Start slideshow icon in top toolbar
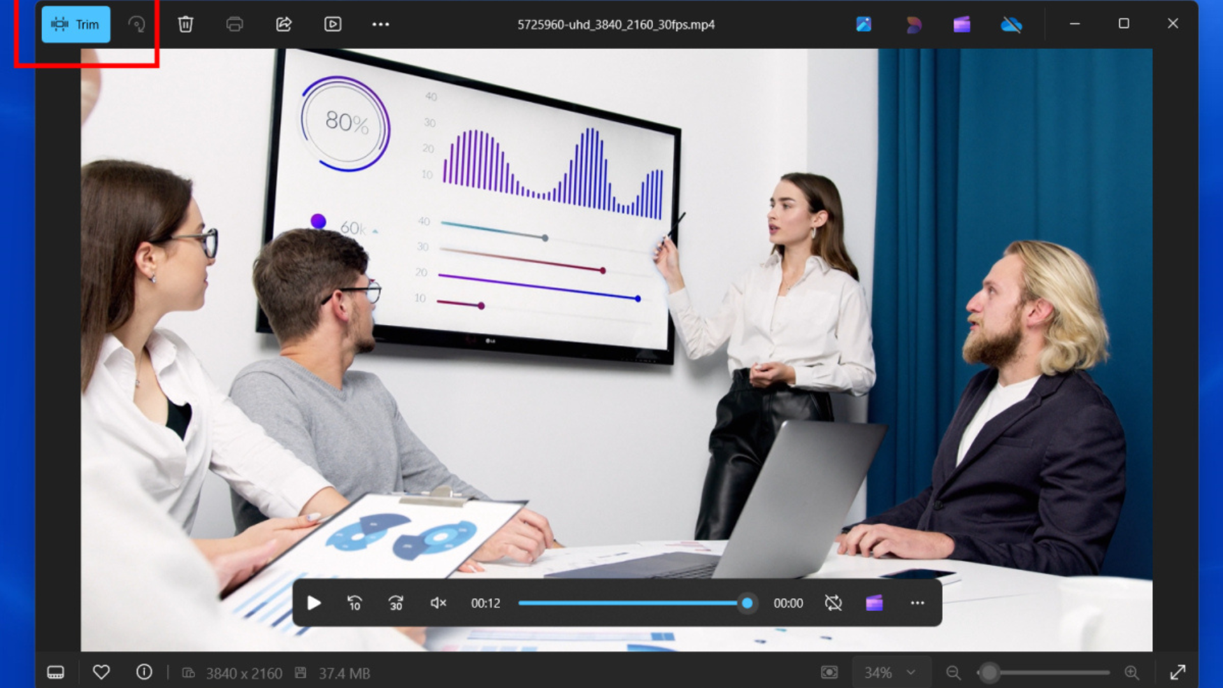 tap(333, 24)
